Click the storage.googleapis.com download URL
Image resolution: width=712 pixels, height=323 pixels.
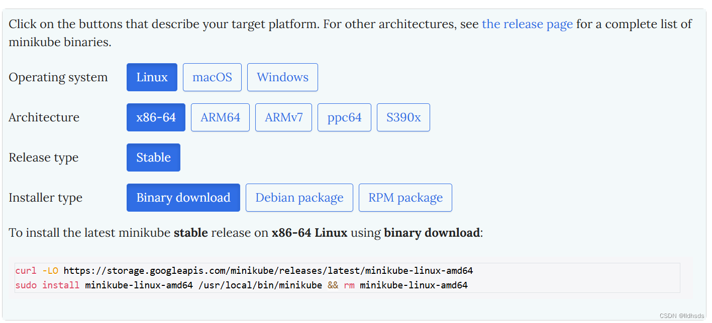click(268, 271)
